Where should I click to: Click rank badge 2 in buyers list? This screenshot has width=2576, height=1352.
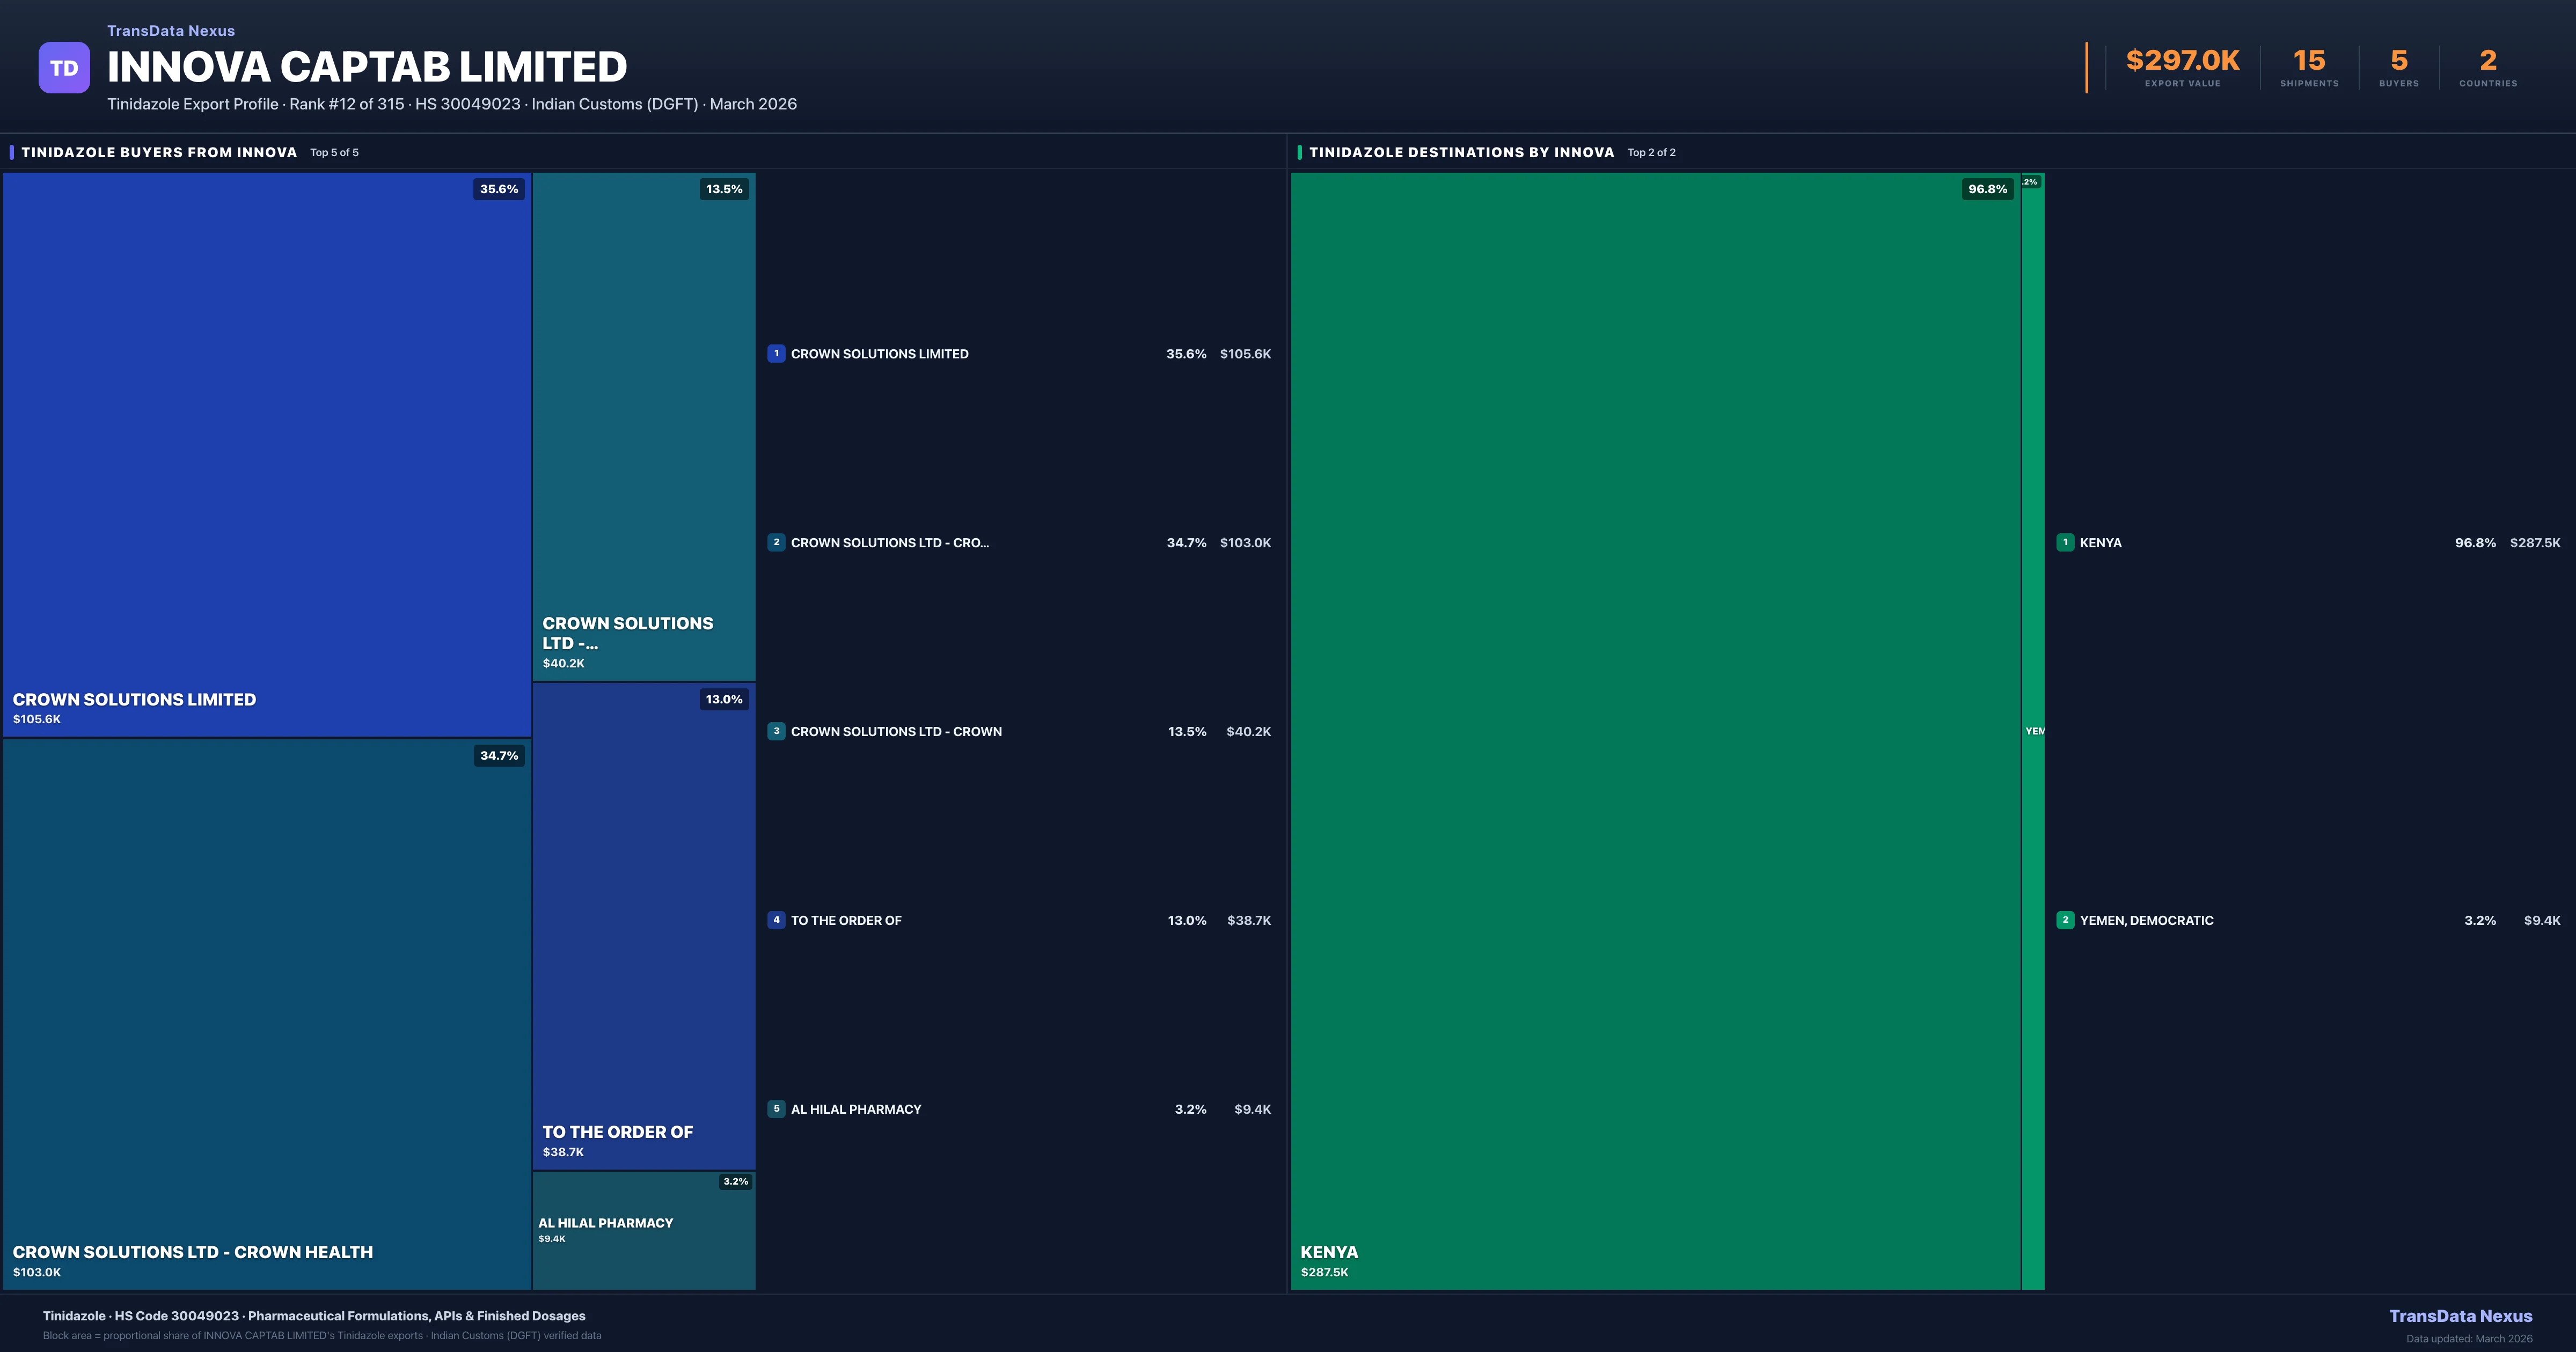coord(776,542)
